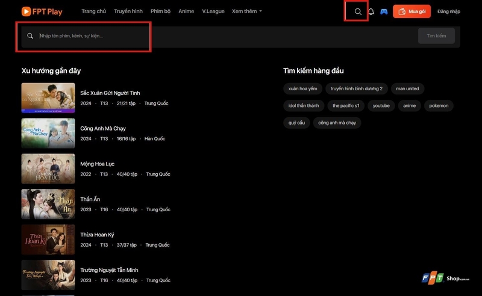This screenshot has width=482, height=296.
Task: Click the FPT Play logo
Action: [x=42, y=11]
